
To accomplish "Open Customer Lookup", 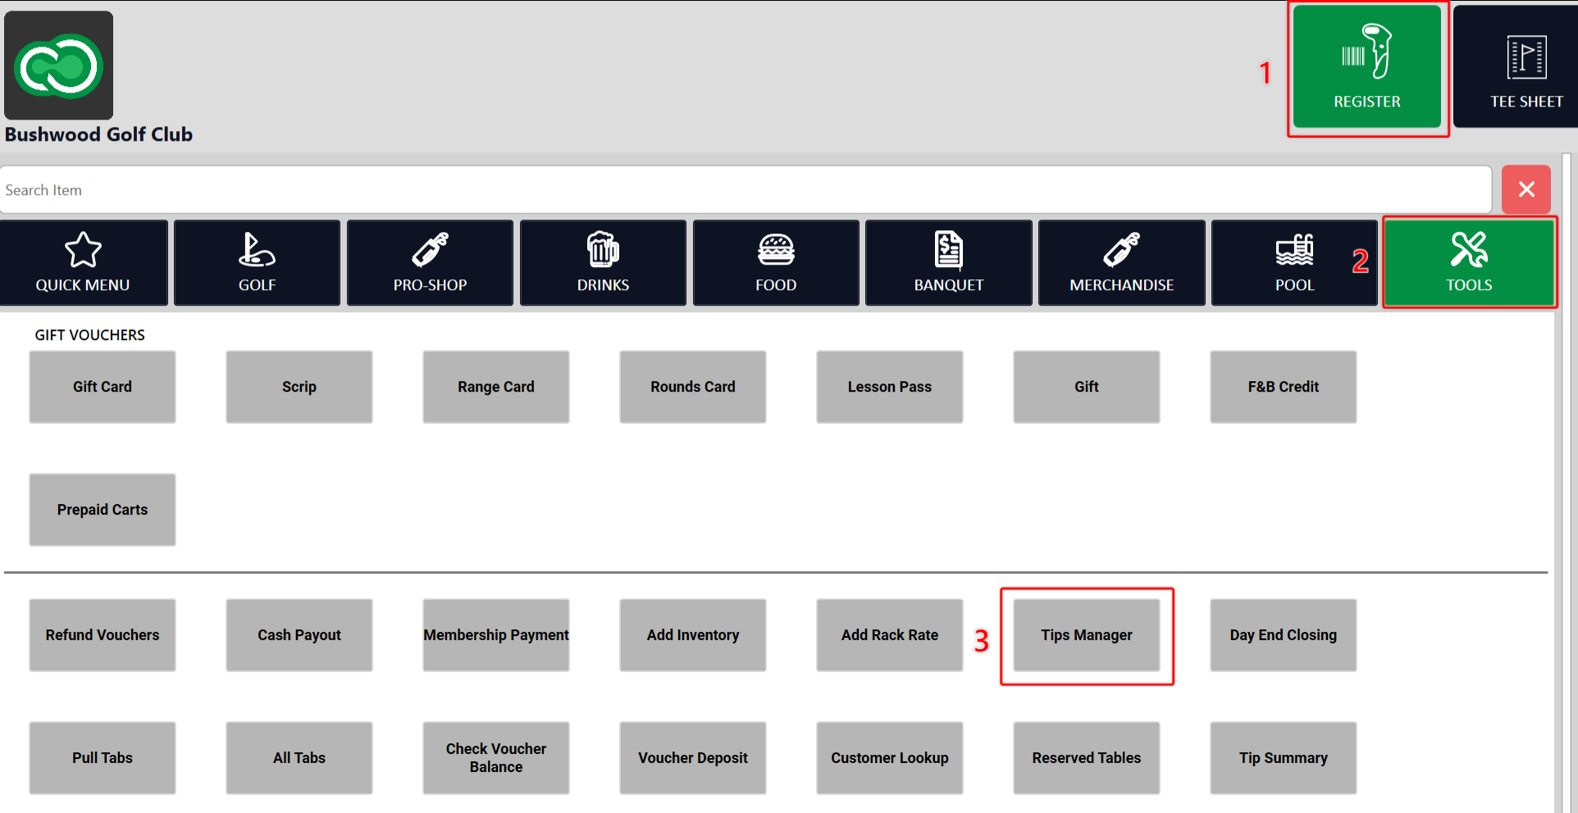I will pos(890,758).
